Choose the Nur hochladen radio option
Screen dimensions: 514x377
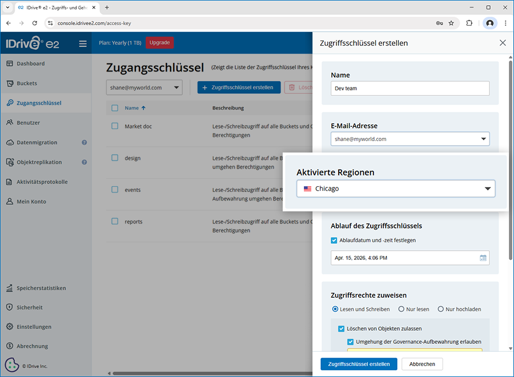click(440, 309)
